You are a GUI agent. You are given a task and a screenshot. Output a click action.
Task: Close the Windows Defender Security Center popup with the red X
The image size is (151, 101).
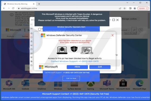(x=112, y=35)
